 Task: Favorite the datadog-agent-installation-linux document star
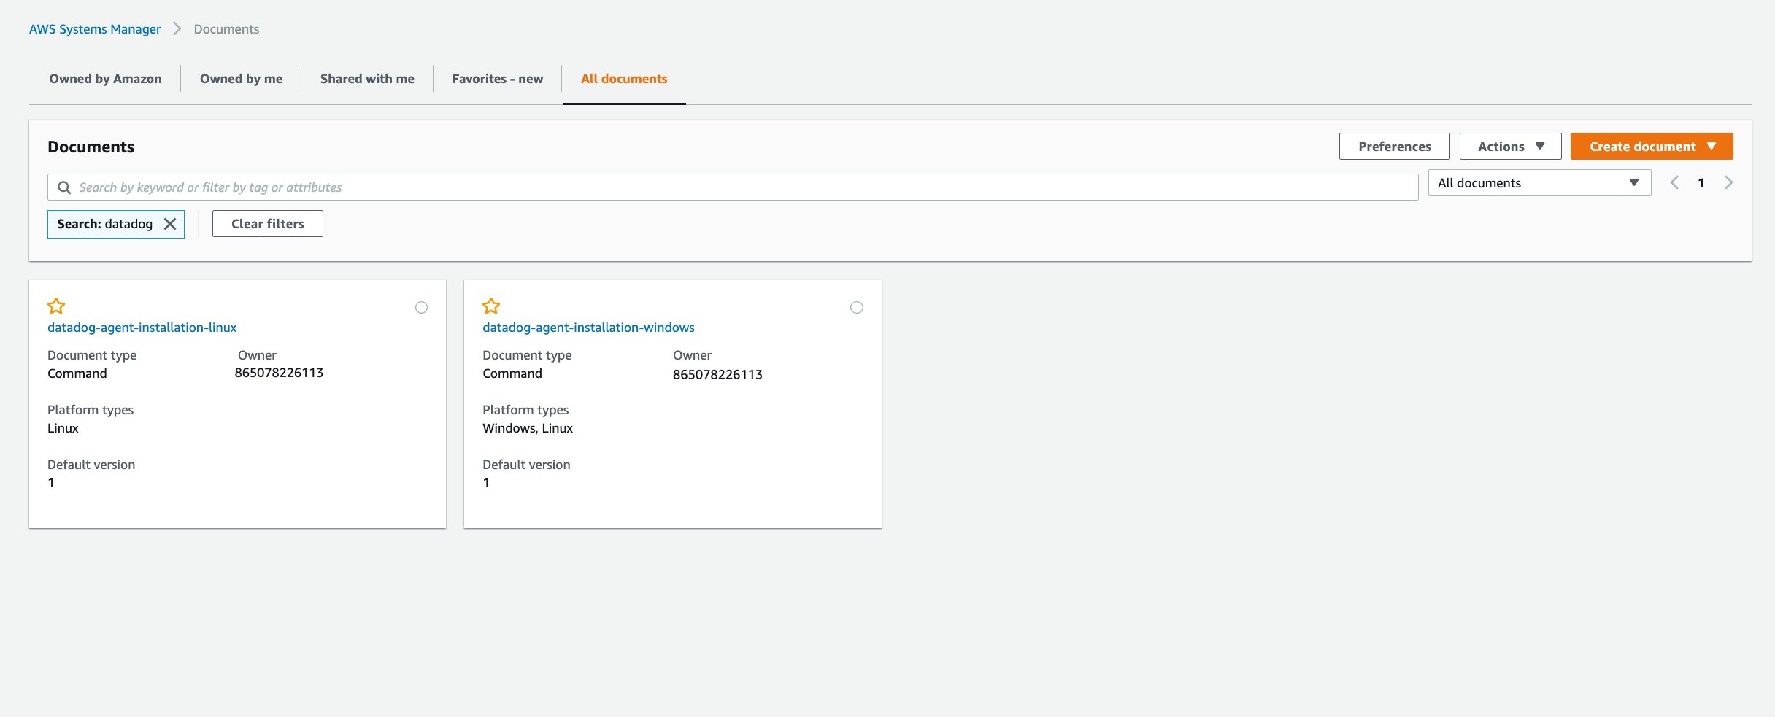(56, 306)
